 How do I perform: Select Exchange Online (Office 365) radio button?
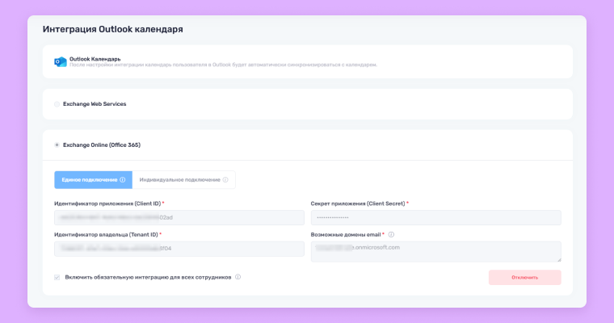57,145
